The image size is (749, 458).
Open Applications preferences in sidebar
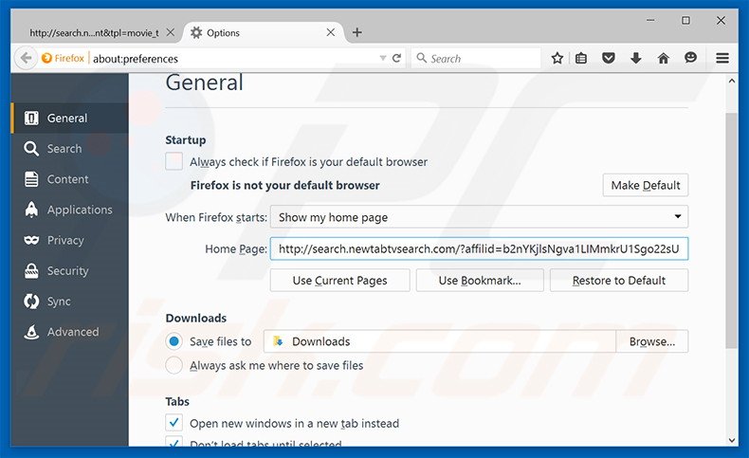click(x=69, y=210)
